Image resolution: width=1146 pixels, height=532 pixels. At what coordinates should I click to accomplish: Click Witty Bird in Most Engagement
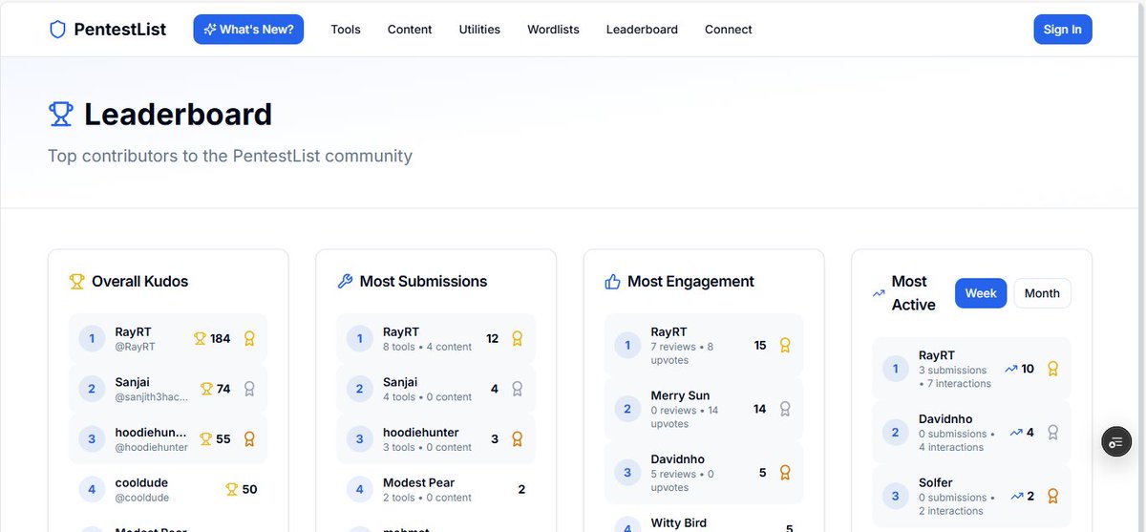tap(679, 525)
